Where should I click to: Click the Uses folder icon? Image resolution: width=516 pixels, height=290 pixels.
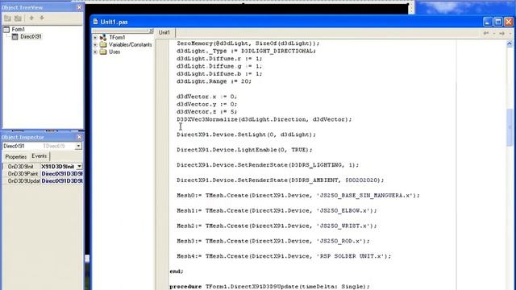click(x=103, y=52)
